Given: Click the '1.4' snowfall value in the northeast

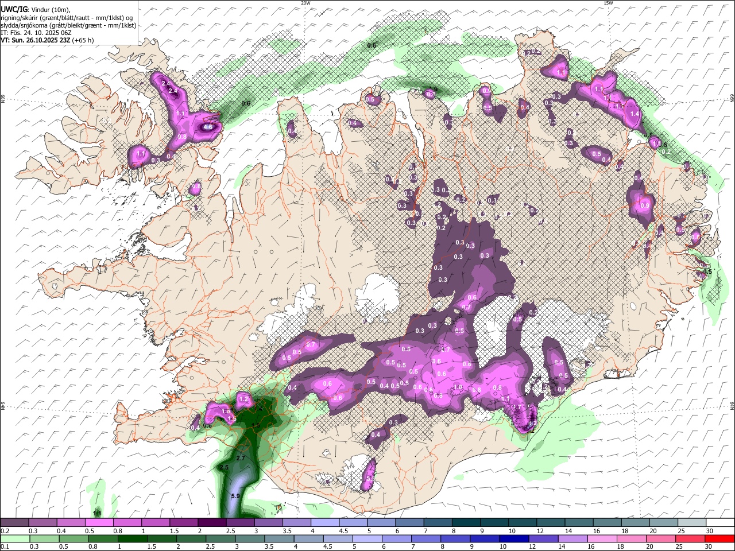Looking at the screenshot, I should [635, 114].
